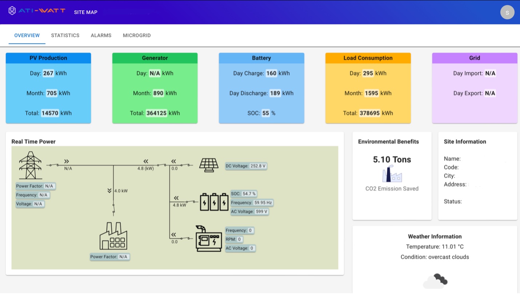
Task: Click the ATI-WATT logo icon
Action: [12, 11]
